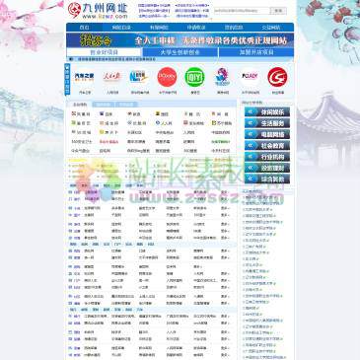
Task: Open the 行业机构 category button
Action: tap(267, 157)
